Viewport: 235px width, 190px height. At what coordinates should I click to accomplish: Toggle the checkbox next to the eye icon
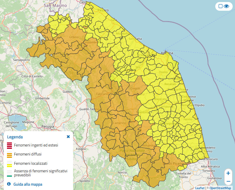click(x=220, y=6)
